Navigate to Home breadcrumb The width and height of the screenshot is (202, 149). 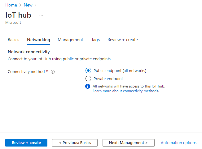point(11,5)
